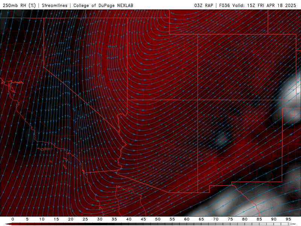Pick the "30" value on the color scale
This screenshot has height=226, width=301.
[x=100, y=219]
